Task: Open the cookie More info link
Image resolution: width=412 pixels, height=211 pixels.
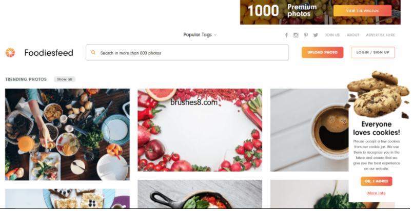Action: tap(377, 193)
